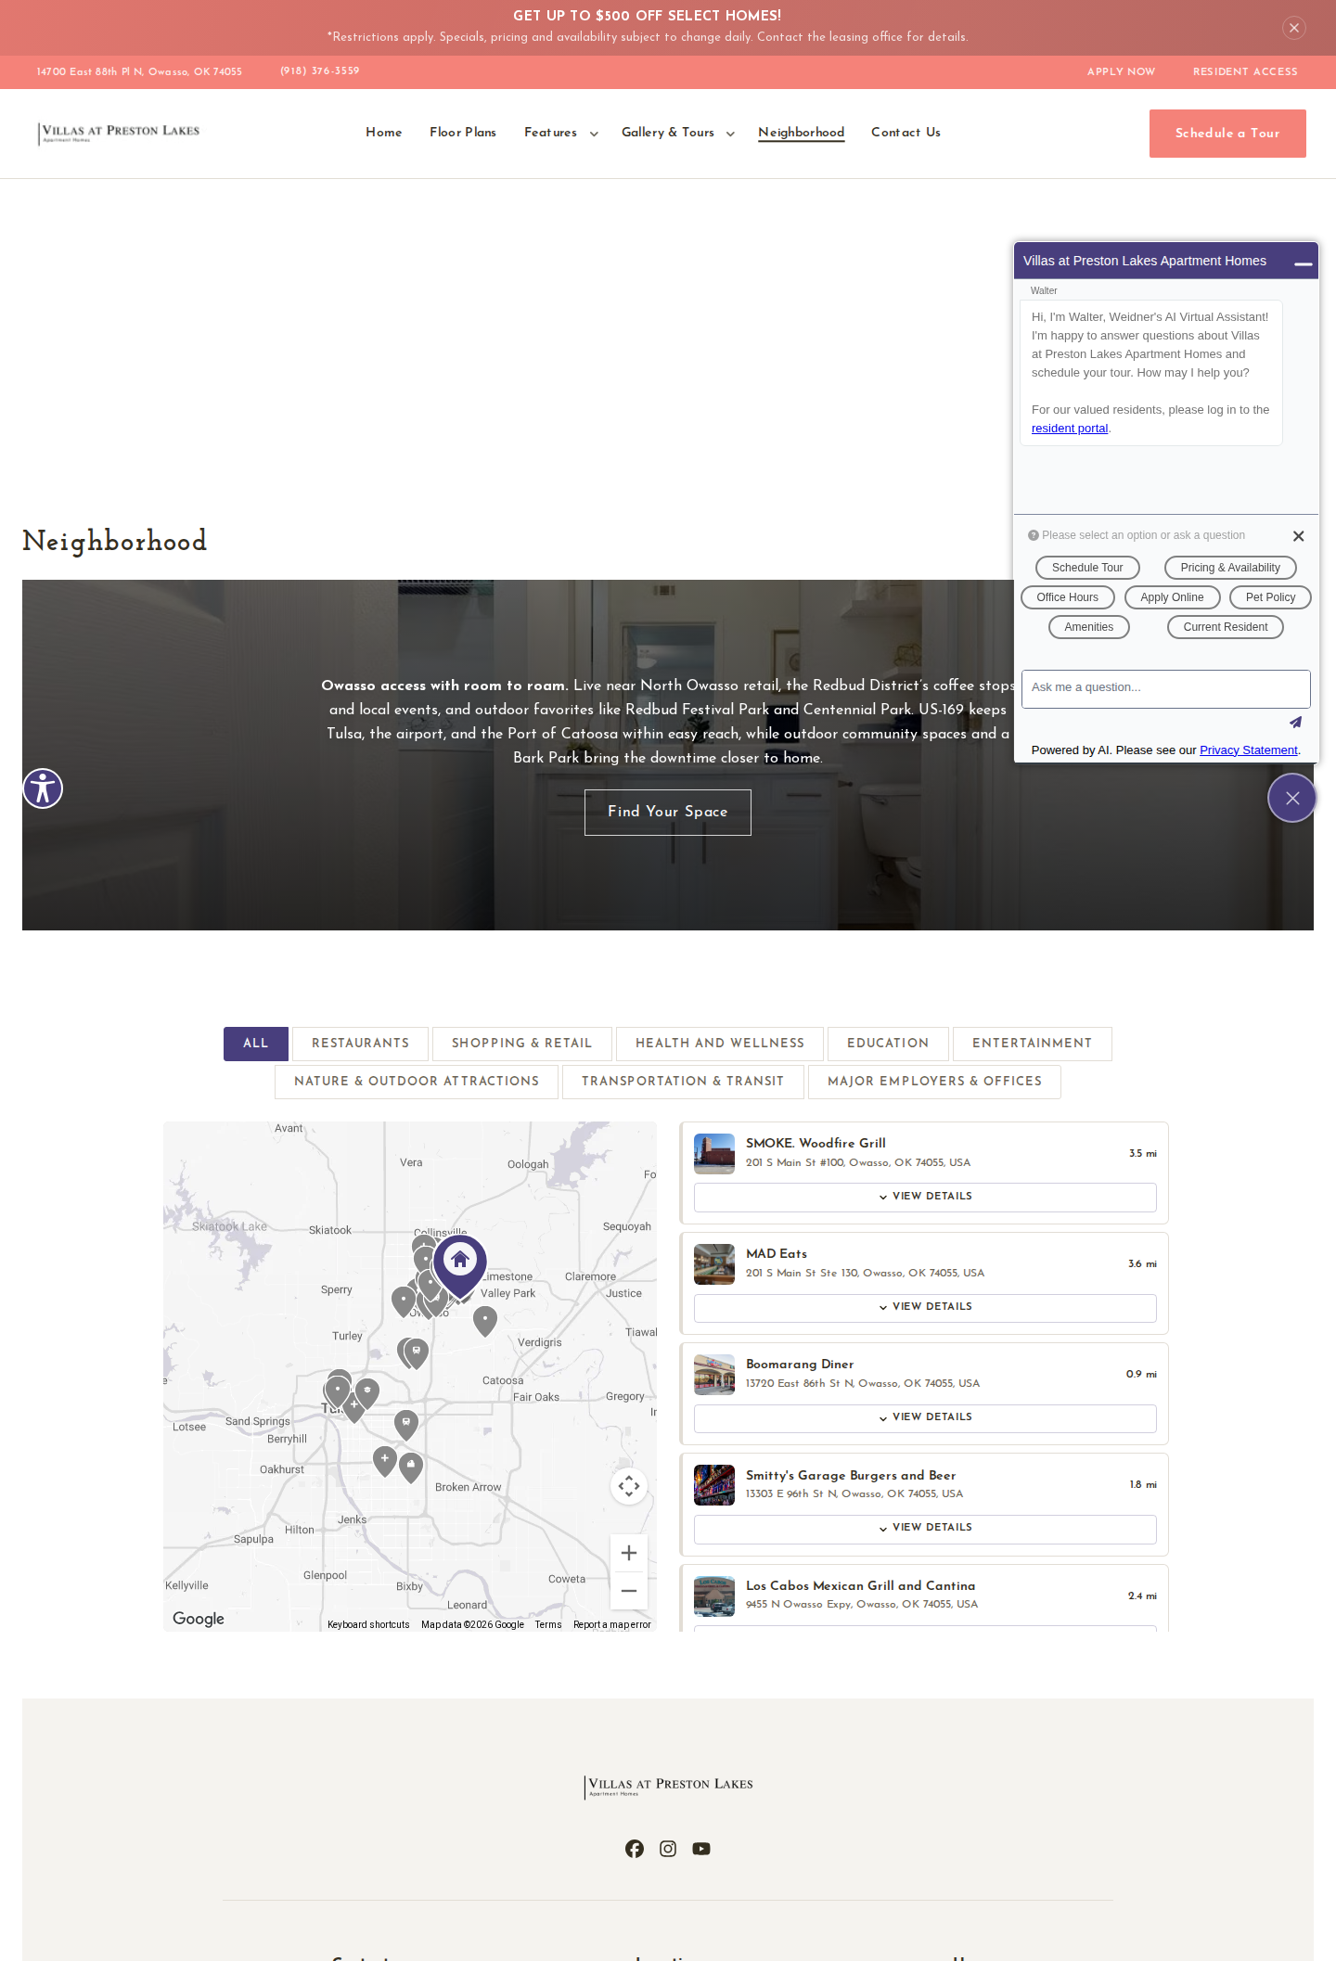
Task: Close the $500 off promo banner
Action: (1294, 28)
